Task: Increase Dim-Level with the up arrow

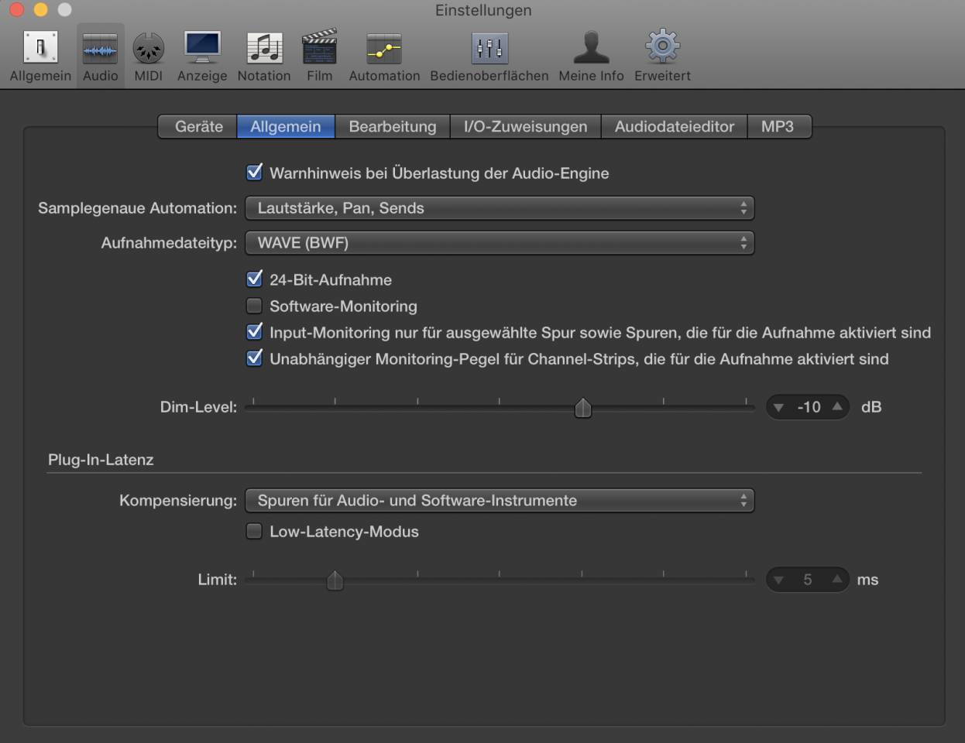Action: (x=837, y=407)
